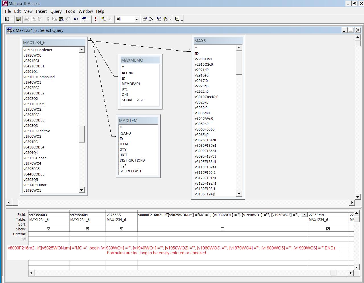Select the Format Painter brush icon
The image size is (364, 283).
click(67, 19)
